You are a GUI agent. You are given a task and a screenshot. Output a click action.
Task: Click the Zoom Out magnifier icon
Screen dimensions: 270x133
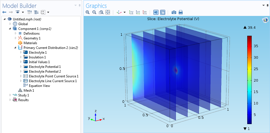coord(94,12)
